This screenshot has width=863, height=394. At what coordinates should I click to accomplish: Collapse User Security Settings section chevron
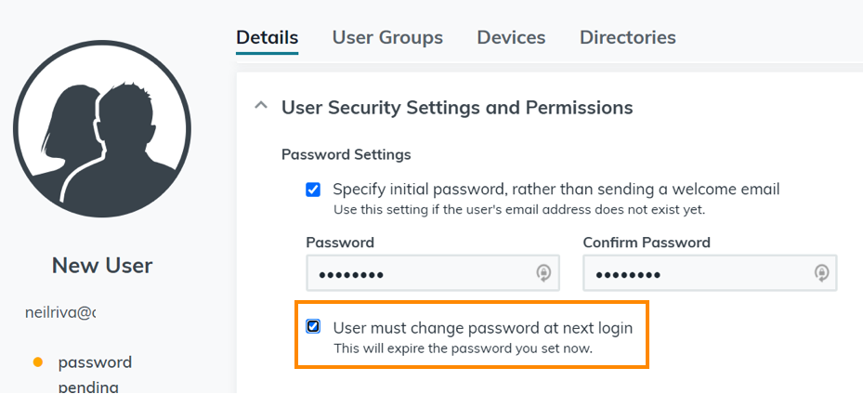[x=261, y=107]
